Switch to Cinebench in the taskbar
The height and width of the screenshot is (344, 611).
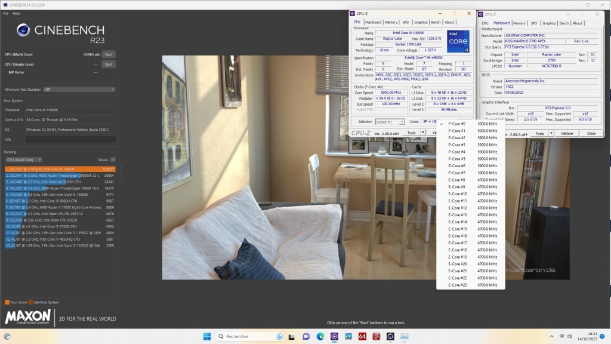[390, 336]
